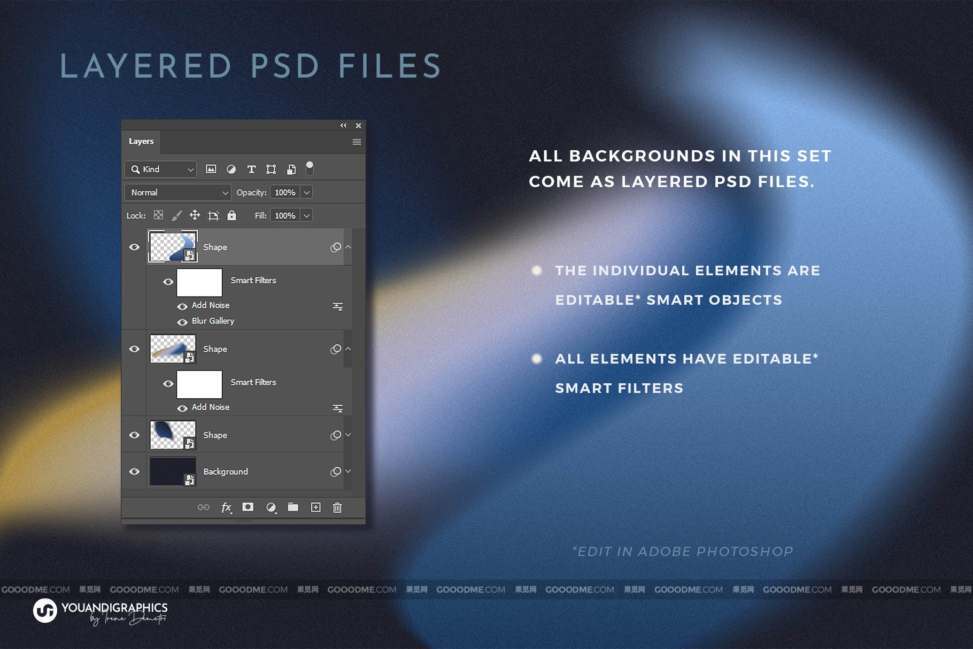Collapse second Shape layer's smart filters
Screen dimensions: 973x649
[348, 349]
